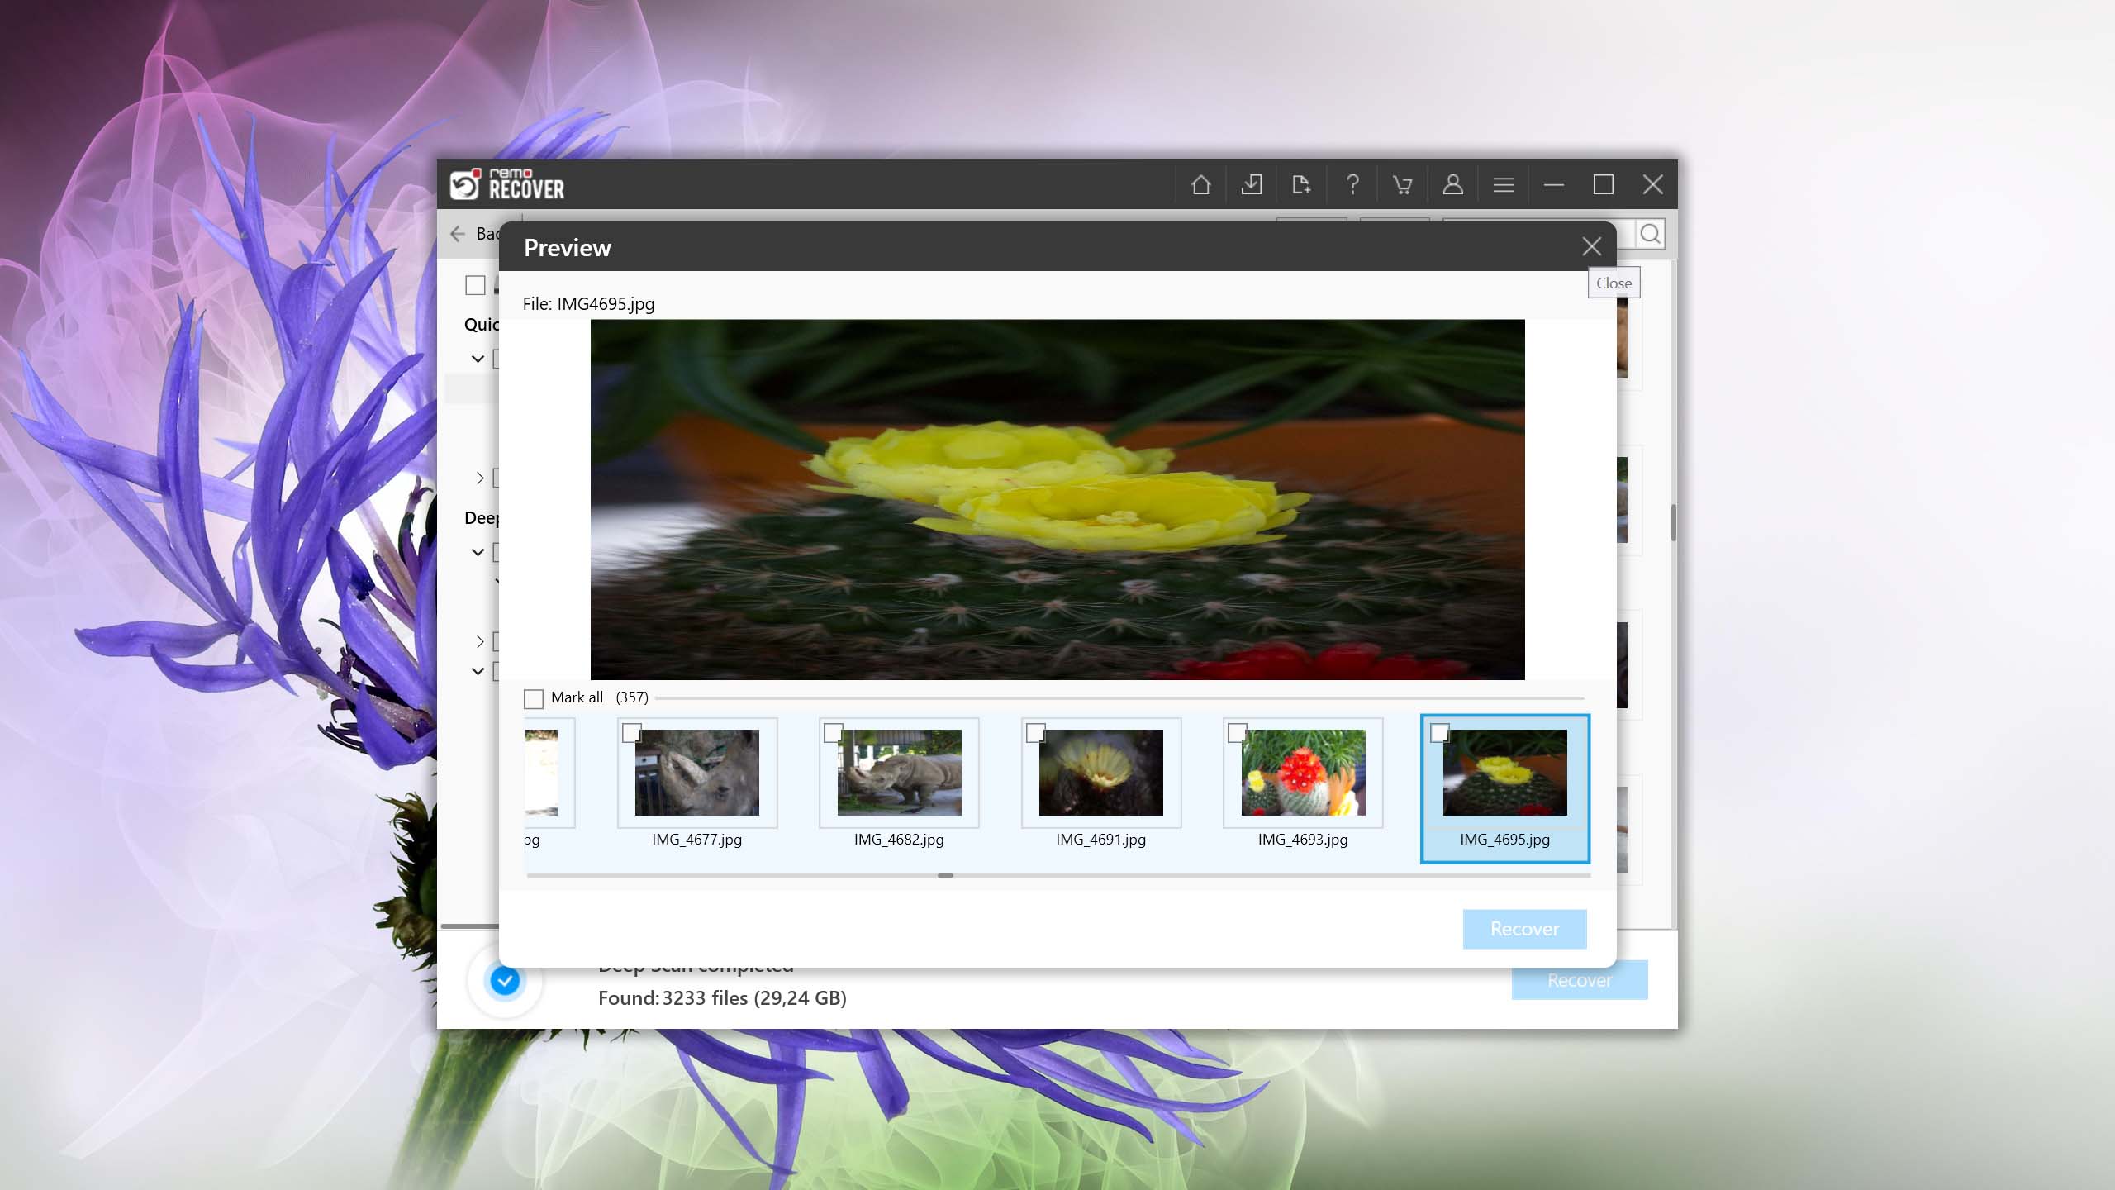The image size is (2115, 1190).
Task: Click the IMG_4693.jpg filename label
Action: [1303, 840]
